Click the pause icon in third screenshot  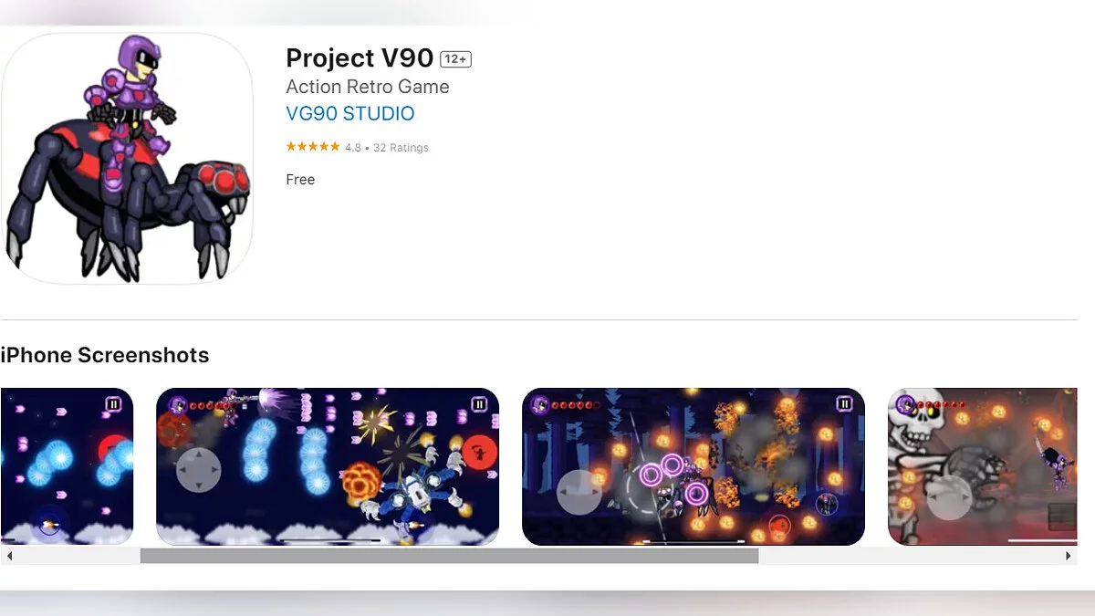click(845, 404)
